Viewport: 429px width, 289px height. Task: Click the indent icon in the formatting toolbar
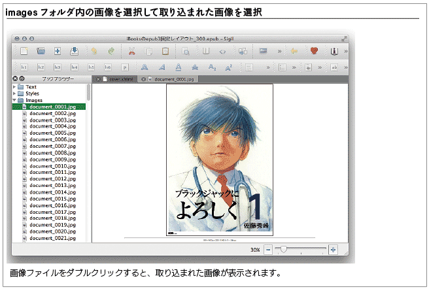(309, 67)
